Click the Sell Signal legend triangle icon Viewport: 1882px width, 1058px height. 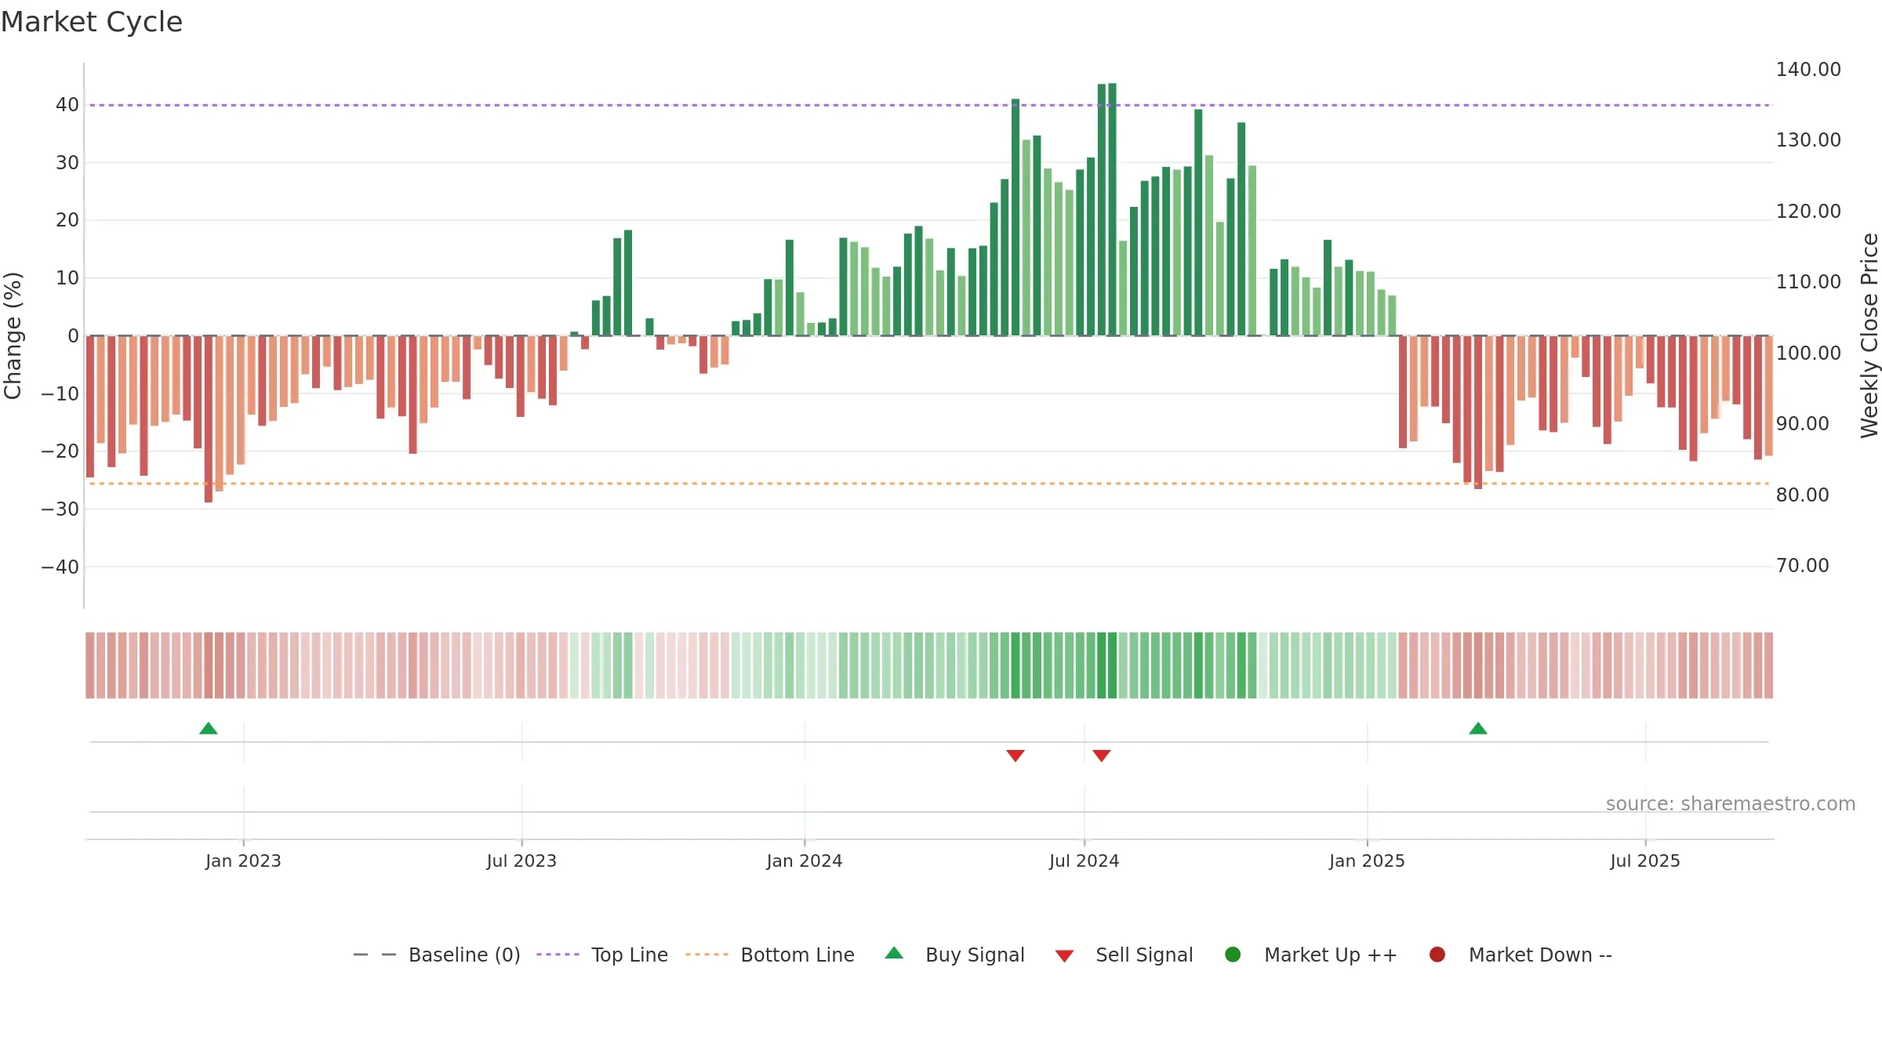[x=1064, y=956]
